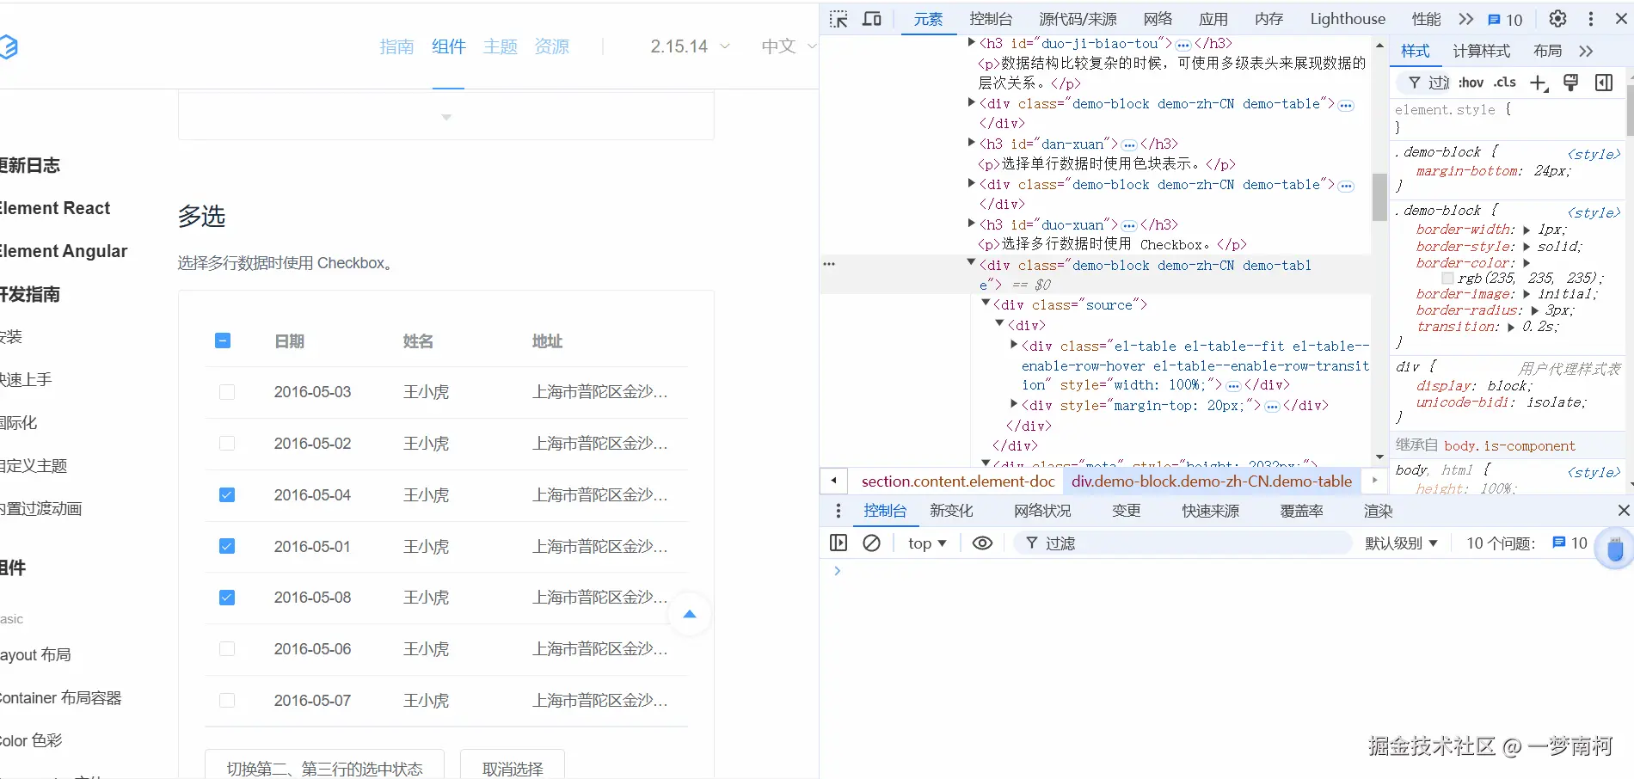Click the new style rule plus icon
1634x779 pixels.
coord(1539,83)
